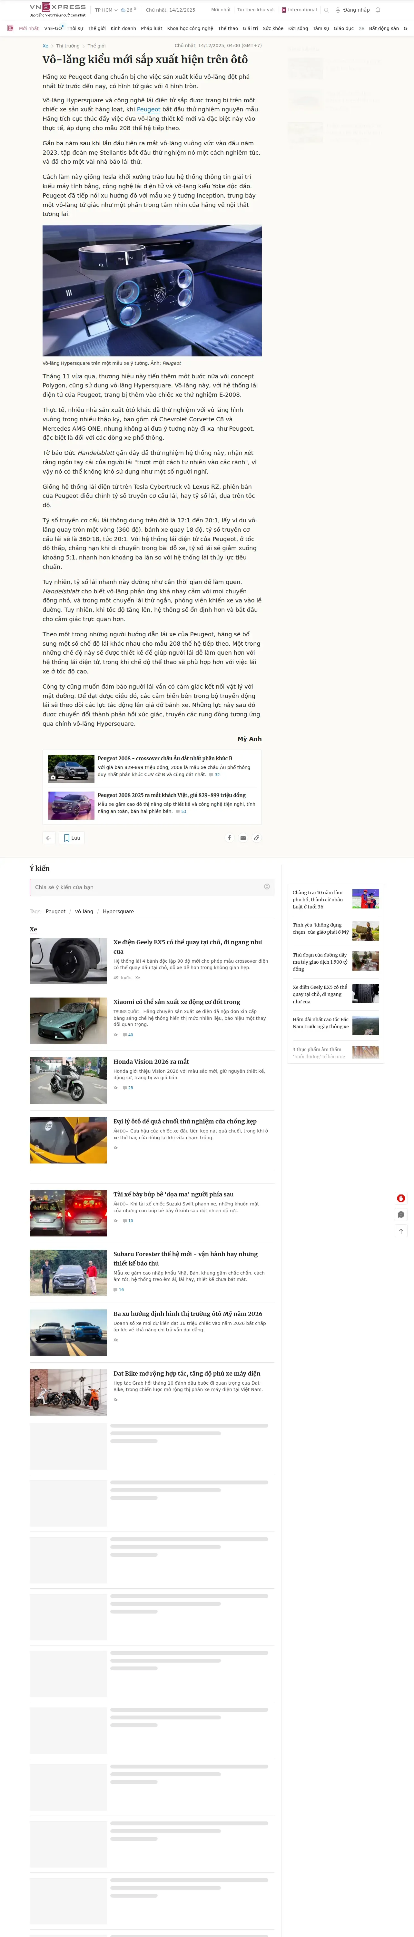Go to 'Bất động sản' section
The image size is (414, 1937).
pyautogui.click(x=384, y=29)
